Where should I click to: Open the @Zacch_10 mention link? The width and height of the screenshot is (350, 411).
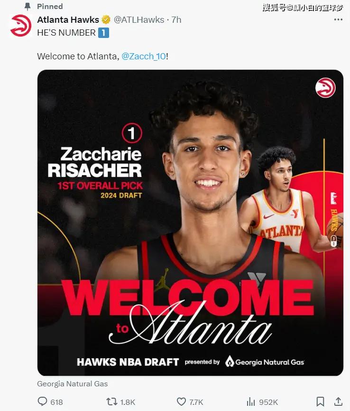coord(144,56)
